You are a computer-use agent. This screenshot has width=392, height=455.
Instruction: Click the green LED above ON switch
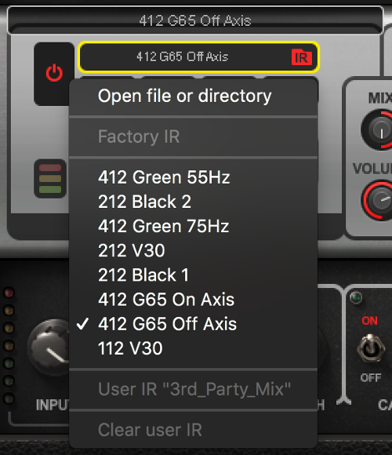(356, 297)
